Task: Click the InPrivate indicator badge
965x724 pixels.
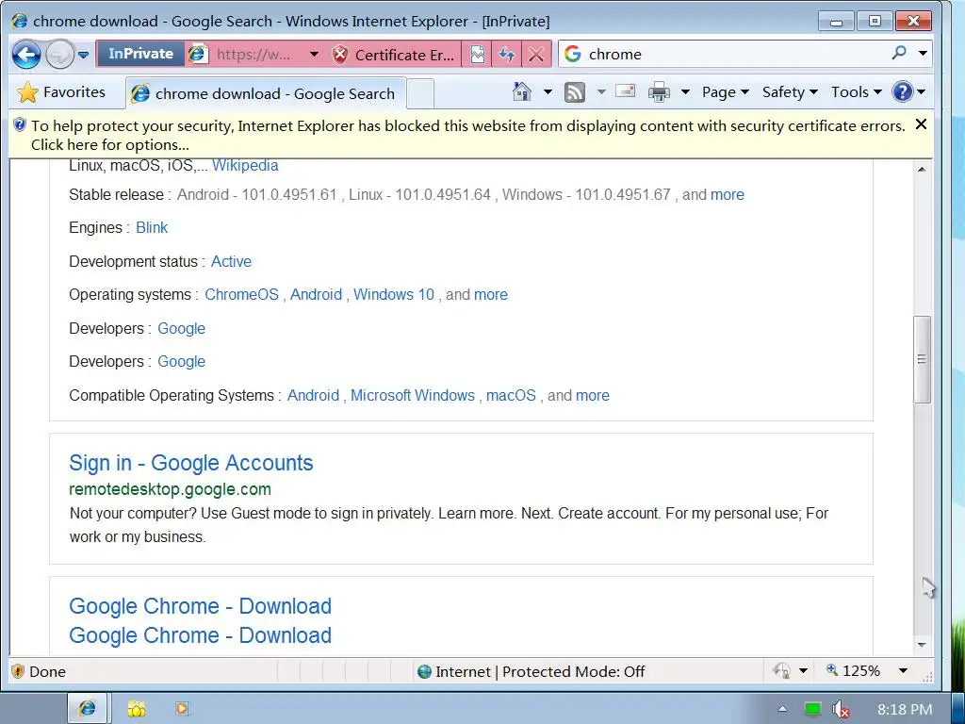Action: [140, 54]
